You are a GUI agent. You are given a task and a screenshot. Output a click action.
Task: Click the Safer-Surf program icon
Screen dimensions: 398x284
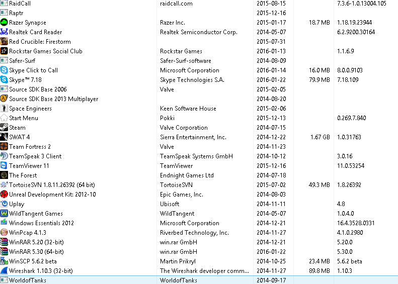pyautogui.click(x=4, y=61)
